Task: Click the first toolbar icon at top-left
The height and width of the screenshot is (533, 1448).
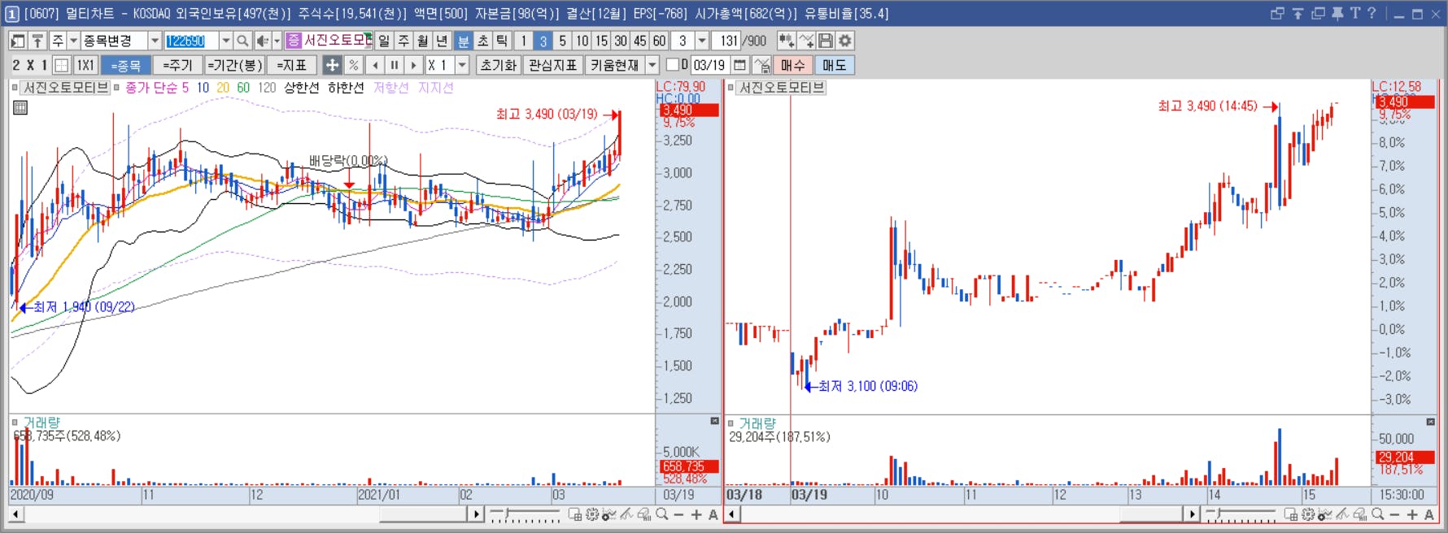Action: pos(17,41)
